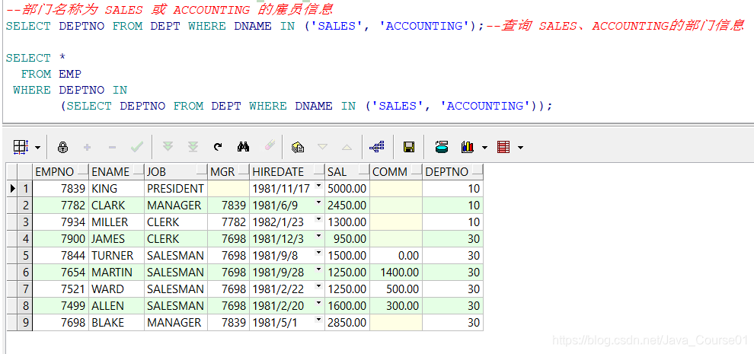Click the minus delete record icon
Image resolution: width=754 pixels, height=354 pixels.
[113, 147]
